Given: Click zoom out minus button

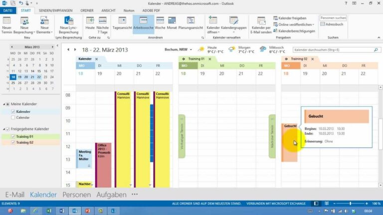Looking at the screenshot, I should (335, 203).
